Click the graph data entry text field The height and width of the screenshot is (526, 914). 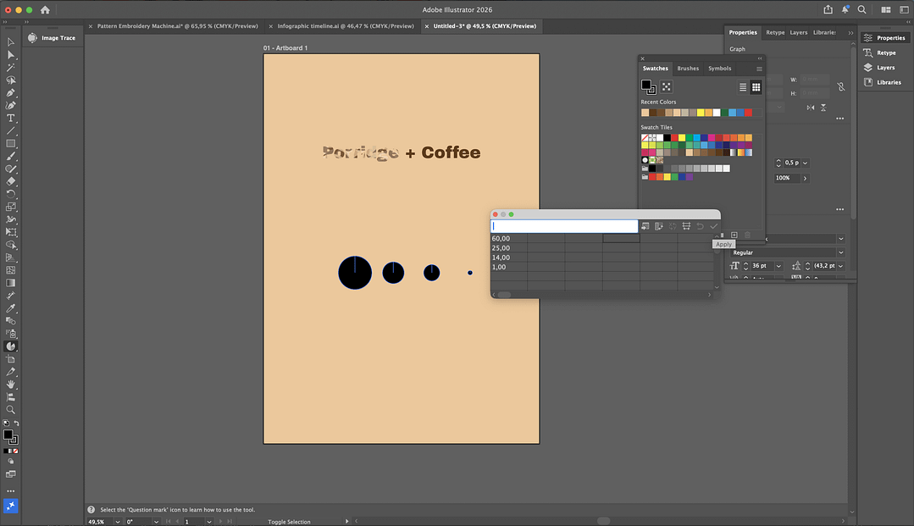click(564, 226)
